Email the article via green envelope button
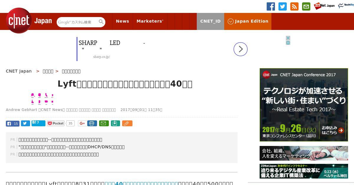Image resolution: width=354 pixels, height=185 pixels. point(104,123)
